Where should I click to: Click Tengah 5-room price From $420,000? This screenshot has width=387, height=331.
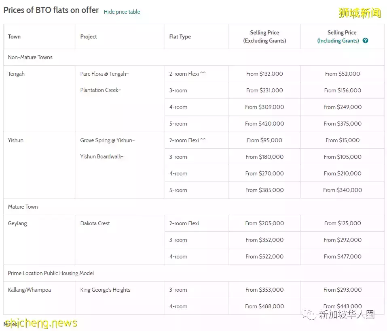[264, 124]
